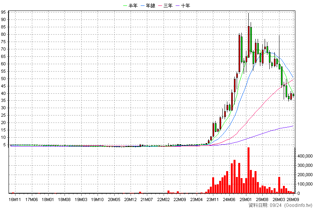Viewport: 314px width, 210px height.
Task: Click the 十年 legend entry
Action: pos(183,5)
